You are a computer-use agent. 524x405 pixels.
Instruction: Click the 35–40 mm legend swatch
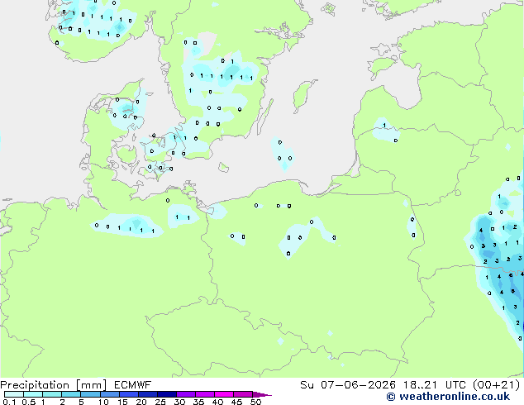[204, 394]
